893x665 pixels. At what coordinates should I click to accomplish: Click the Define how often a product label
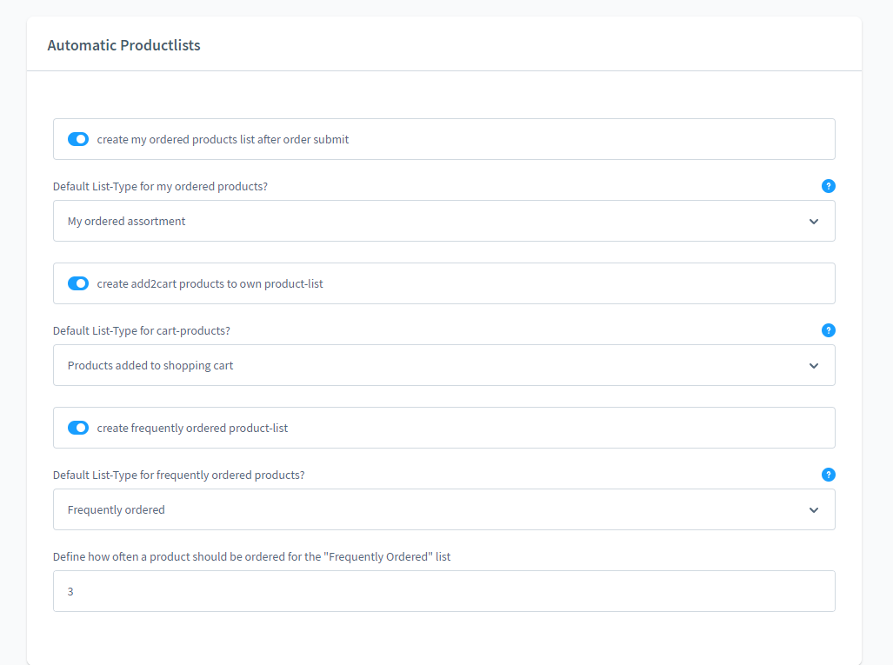pos(251,557)
